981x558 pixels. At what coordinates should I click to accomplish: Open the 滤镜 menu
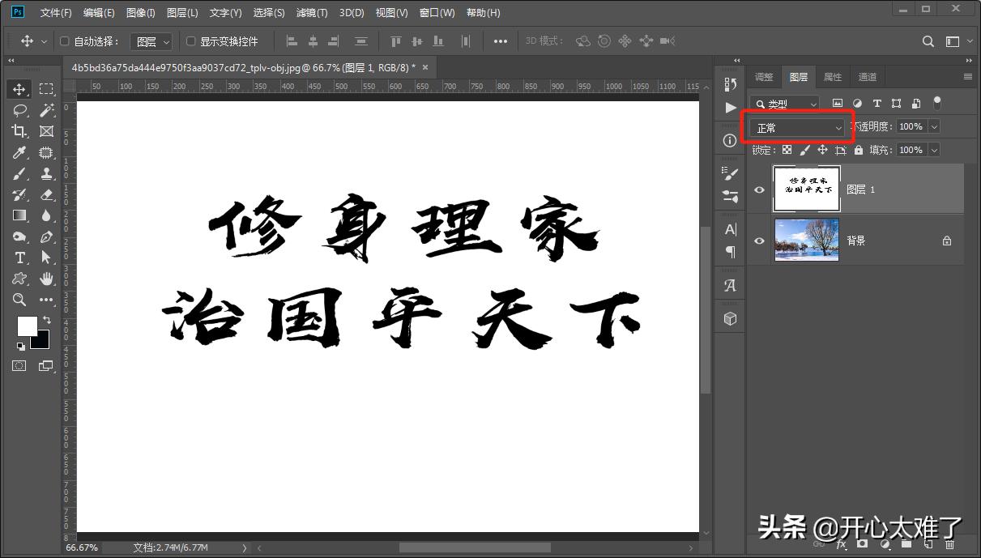pos(310,12)
